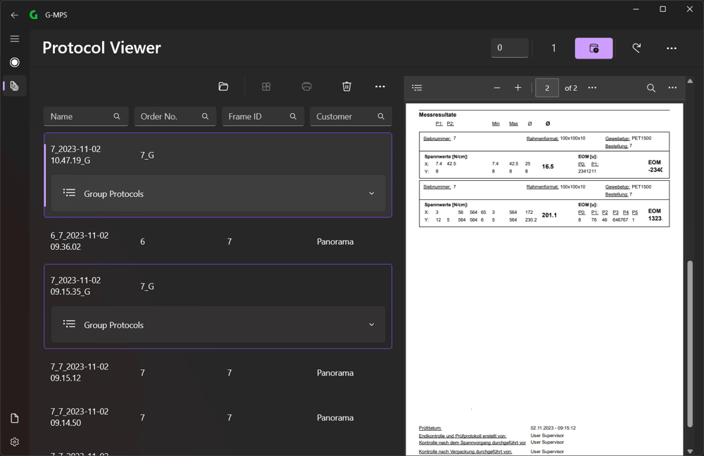Viewport: 704px width, 456px height.
Task: Click the Customer filter field
Action: coord(351,116)
